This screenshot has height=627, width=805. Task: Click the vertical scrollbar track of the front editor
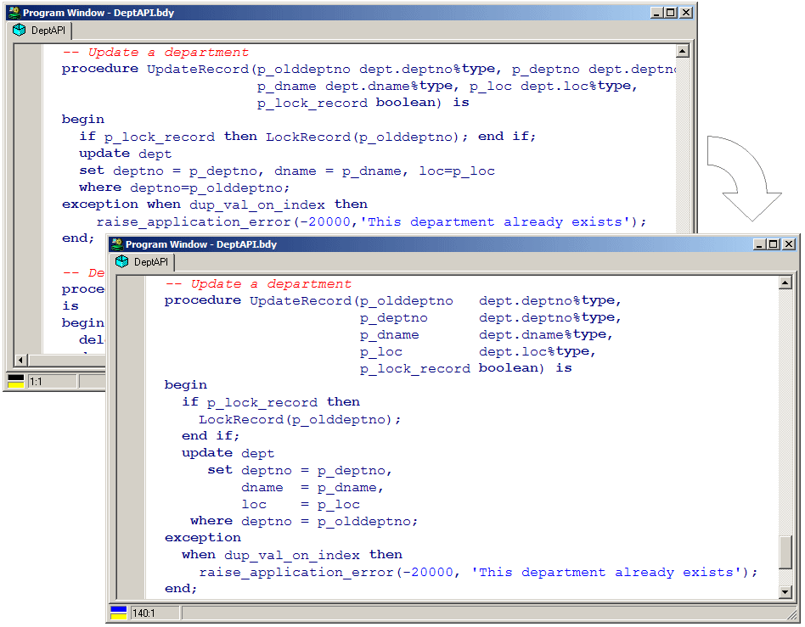point(787,424)
